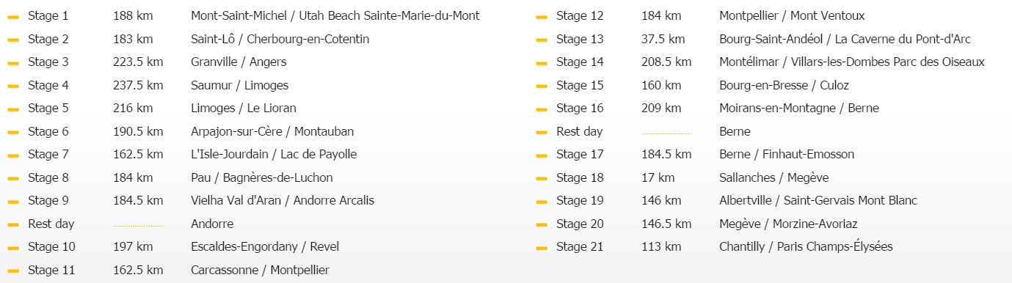
Task: Click the yellow dash beside Stage 16
Action: 542,109
